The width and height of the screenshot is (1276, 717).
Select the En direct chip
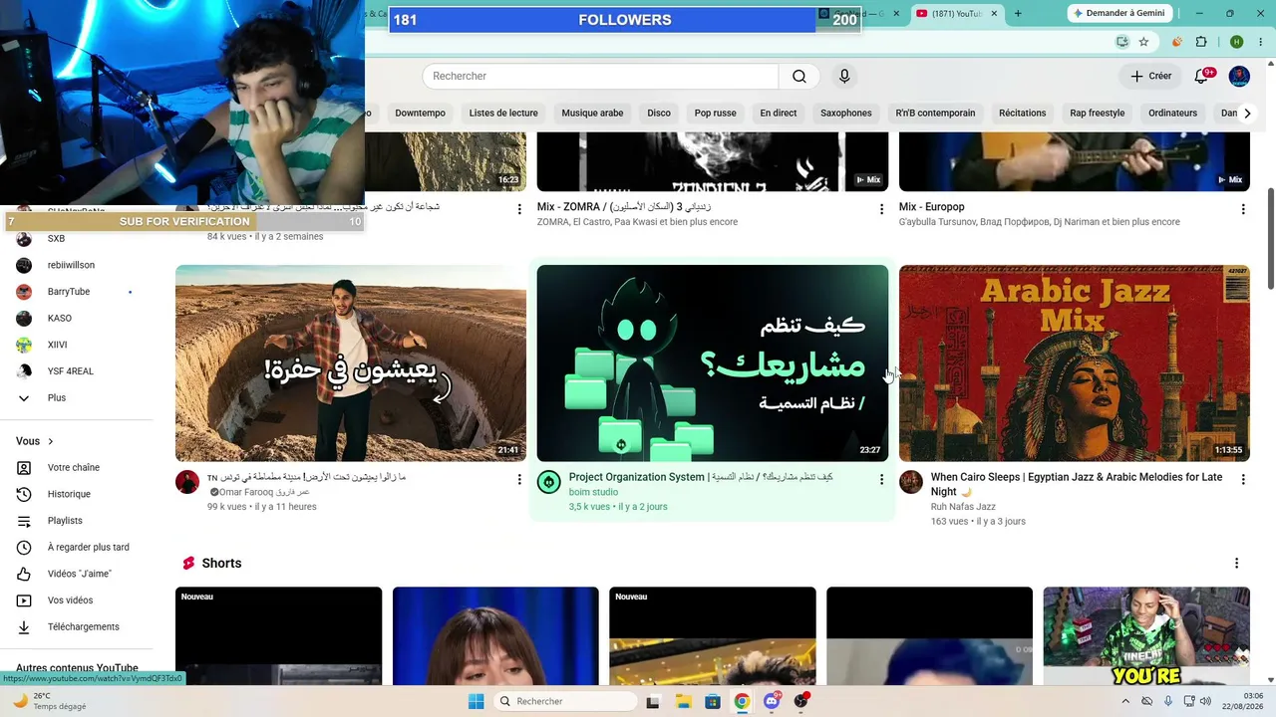point(779,114)
